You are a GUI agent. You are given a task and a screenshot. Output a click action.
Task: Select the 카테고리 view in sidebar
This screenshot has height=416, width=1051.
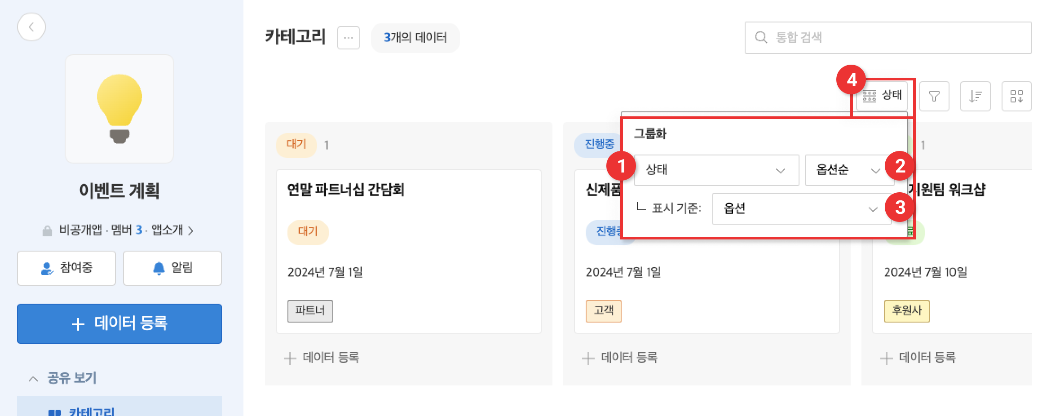tap(92, 411)
